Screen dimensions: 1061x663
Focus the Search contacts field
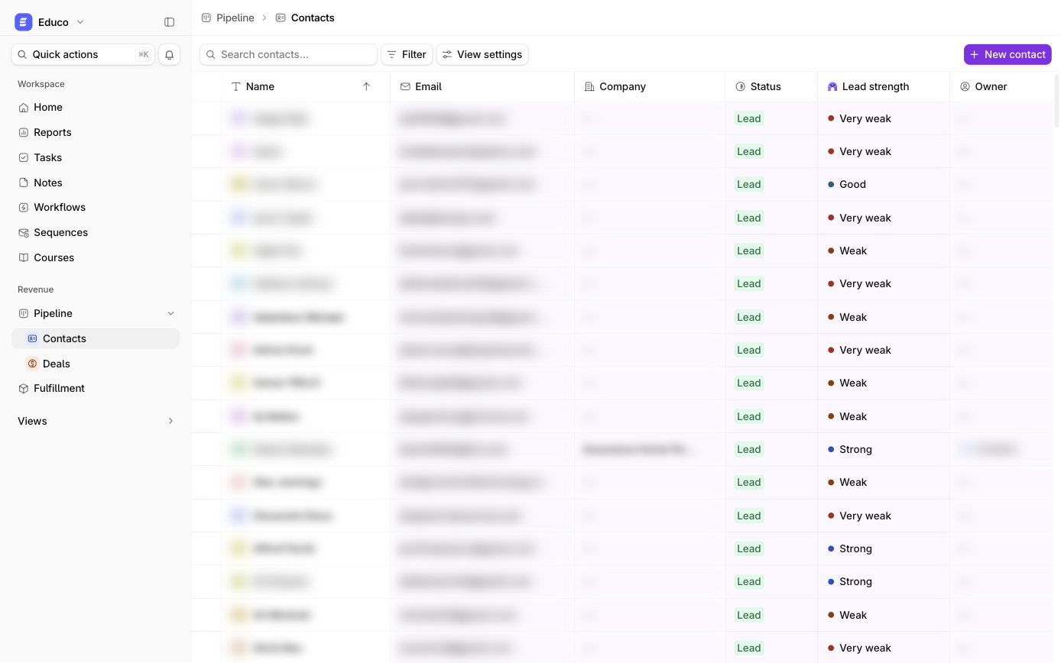pos(288,54)
